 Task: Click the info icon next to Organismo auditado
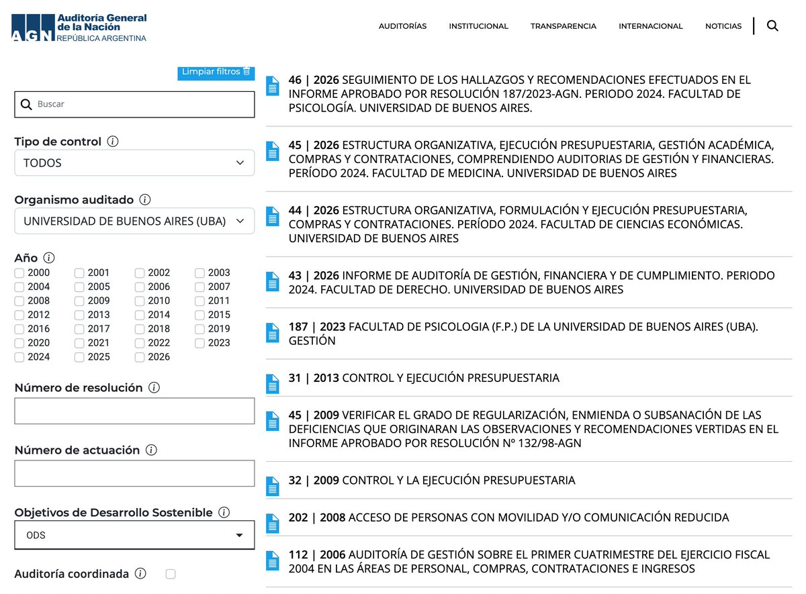(x=145, y=199)
